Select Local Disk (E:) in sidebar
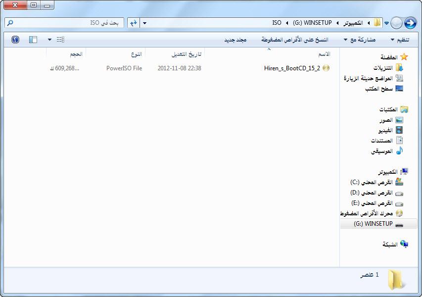This screenshot has height=297, width=422. [372, 203]
